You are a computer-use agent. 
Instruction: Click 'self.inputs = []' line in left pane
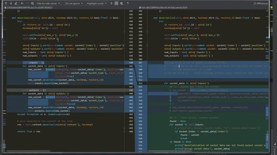34,62
